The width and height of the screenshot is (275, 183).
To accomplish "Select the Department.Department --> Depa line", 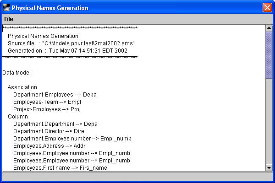I will (55, 124).
